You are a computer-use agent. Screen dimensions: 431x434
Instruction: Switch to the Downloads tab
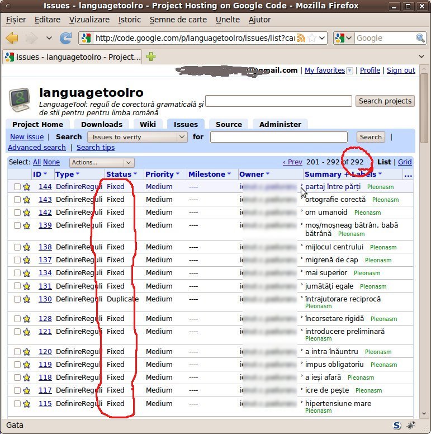[x=102, y=124]
